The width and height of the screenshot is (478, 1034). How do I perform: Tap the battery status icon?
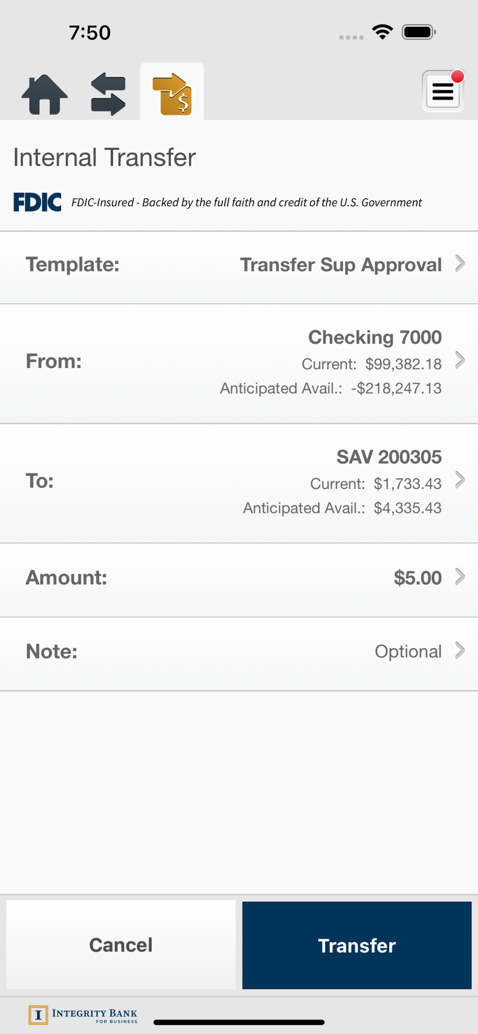[x=419, y=32]
